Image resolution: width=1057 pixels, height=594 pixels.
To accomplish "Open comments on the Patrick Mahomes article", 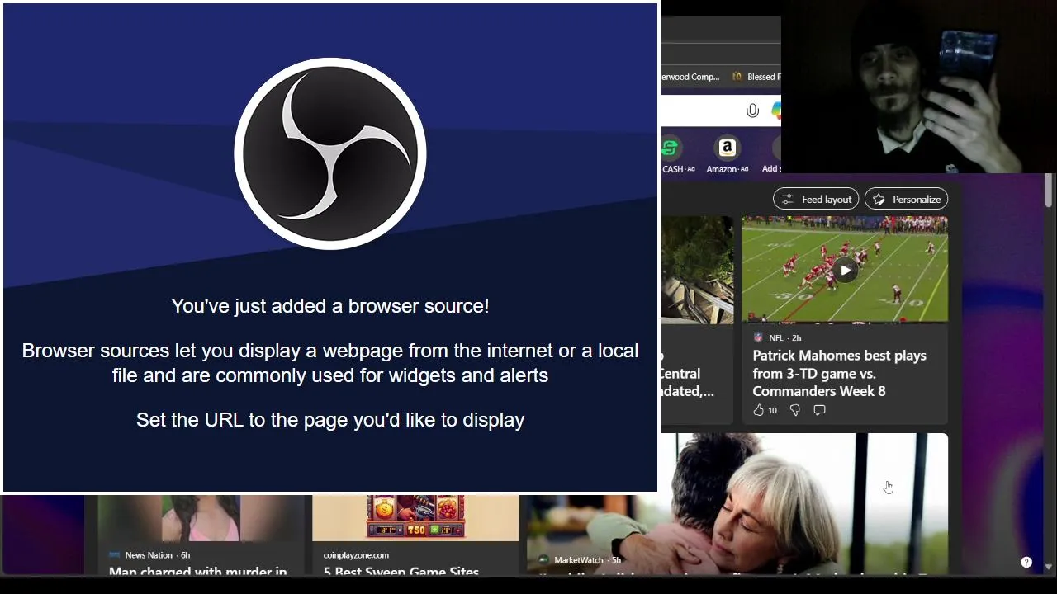I will pos(819,410).
